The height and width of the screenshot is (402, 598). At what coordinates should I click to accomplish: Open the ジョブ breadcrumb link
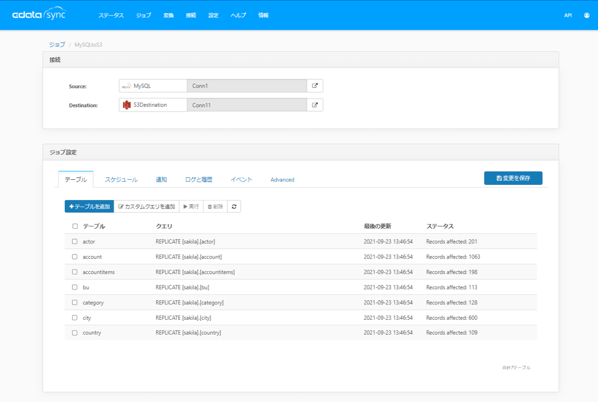pos(56,44)
